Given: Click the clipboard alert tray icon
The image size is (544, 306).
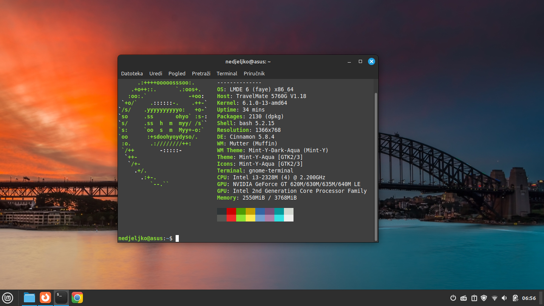Looking at the screenshot, I should (x=474, y=298).
